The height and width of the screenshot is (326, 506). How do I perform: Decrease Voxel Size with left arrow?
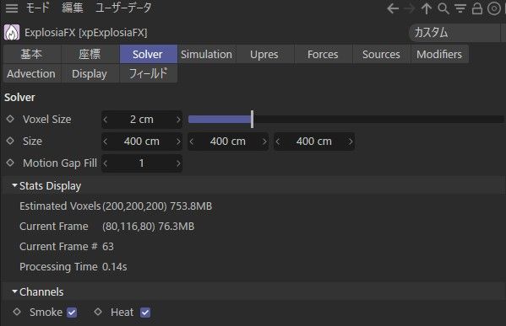[106, 120]
